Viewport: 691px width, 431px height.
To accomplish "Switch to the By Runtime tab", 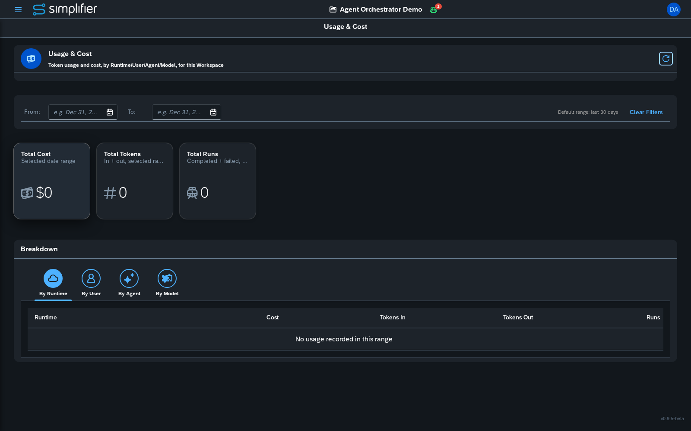I will [x=53, y=283].
